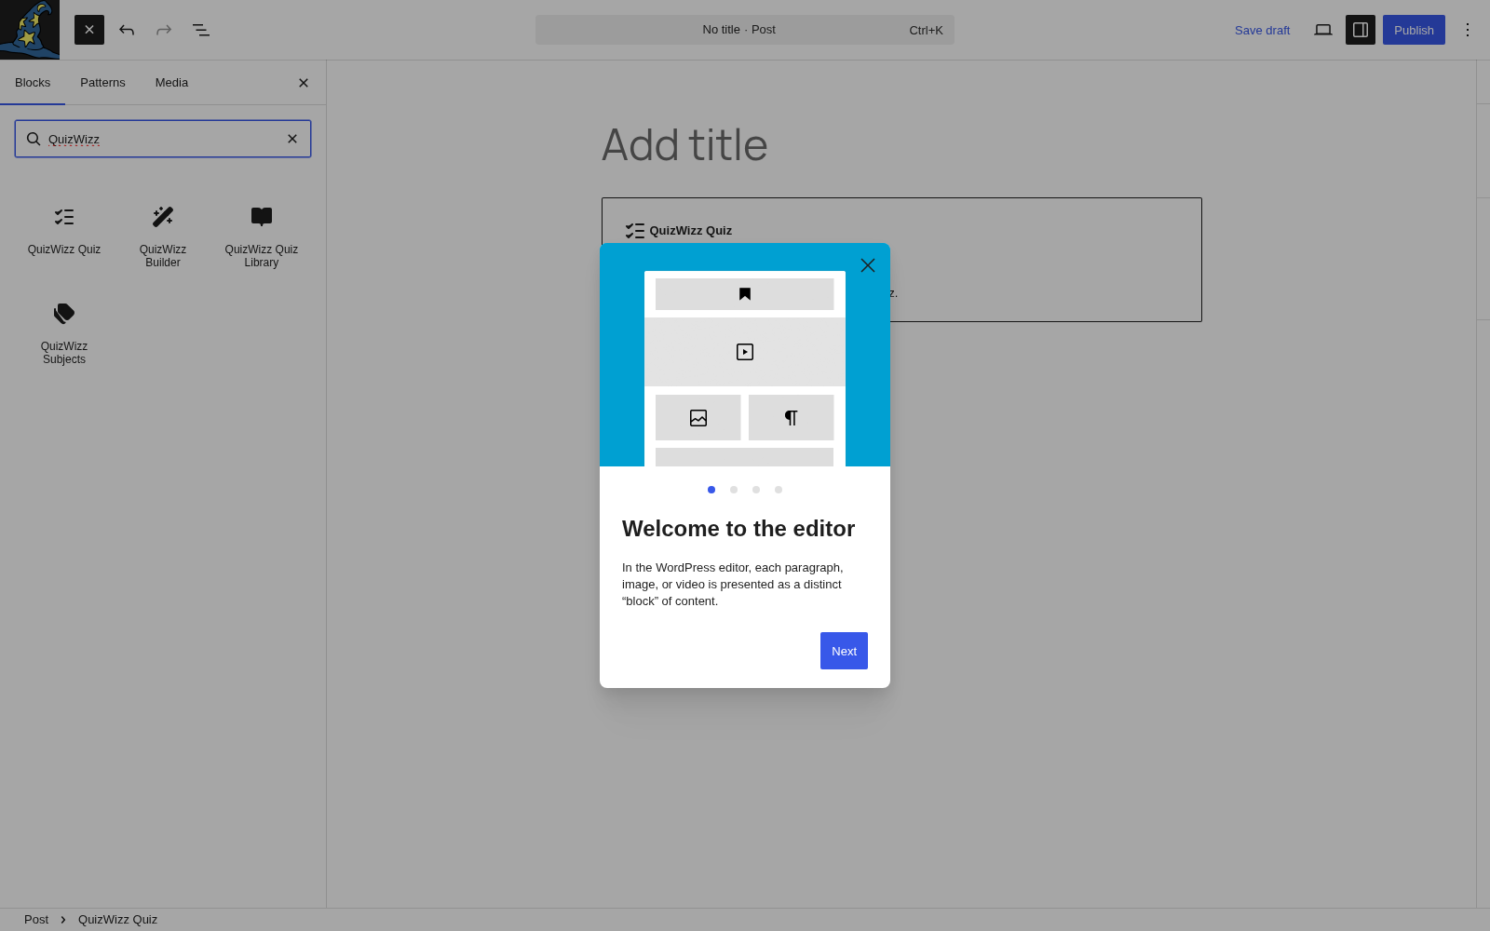This screenshot has width=1490, height=931.
Task: Switch to the Patterns tab
Action: (102, 83)
